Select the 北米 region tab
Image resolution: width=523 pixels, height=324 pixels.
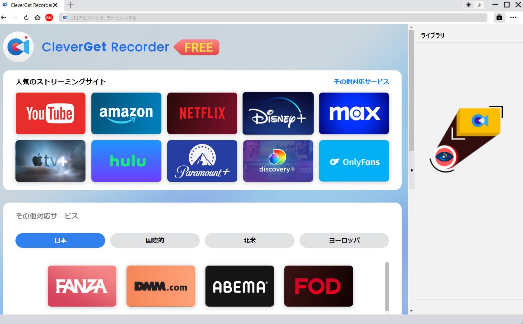coord(250,240)
